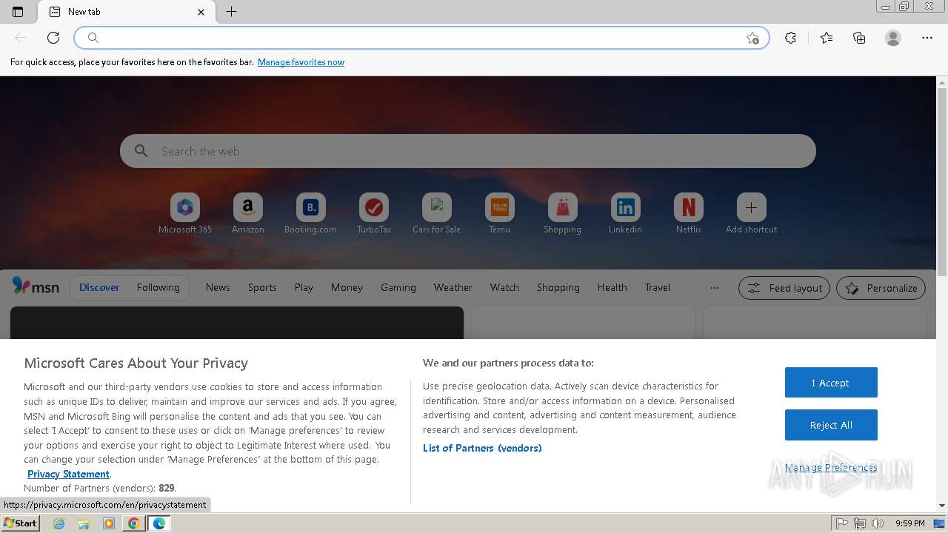Viewport: 948px width, 533px height.
Task: Click the Reject All button
Action: coord(831,425)
